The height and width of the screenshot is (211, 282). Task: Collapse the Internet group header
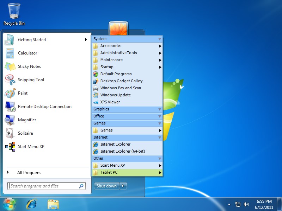(127, 137)
